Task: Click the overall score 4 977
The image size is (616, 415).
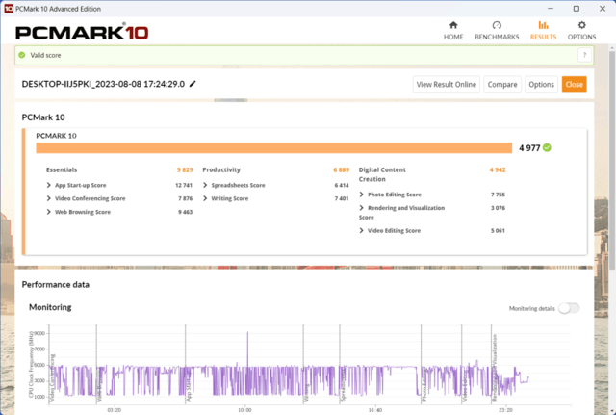Action: [x=529, y=148]
